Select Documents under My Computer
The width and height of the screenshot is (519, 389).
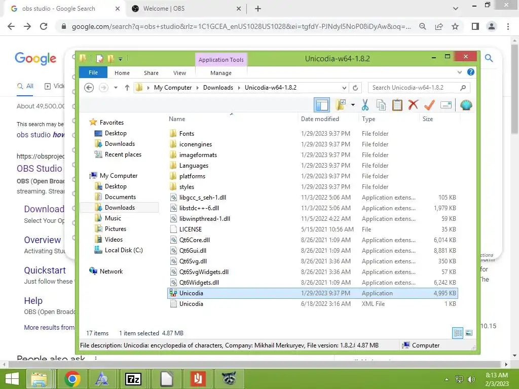pos(120,197)
